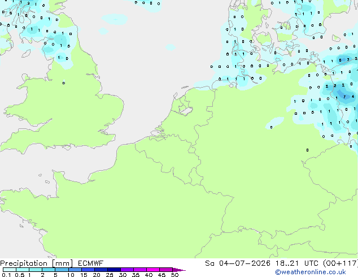Click the '30' legend tick label
Viewport: 358px width, 277px height.
tap(123, 275)
